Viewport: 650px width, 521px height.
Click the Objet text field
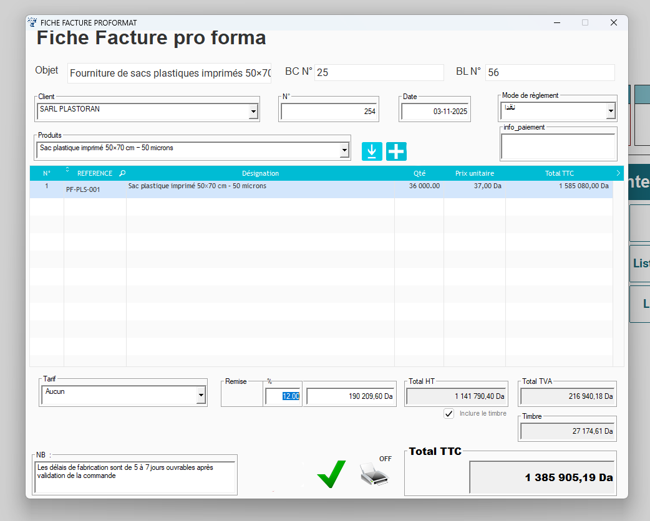[169, 73]
